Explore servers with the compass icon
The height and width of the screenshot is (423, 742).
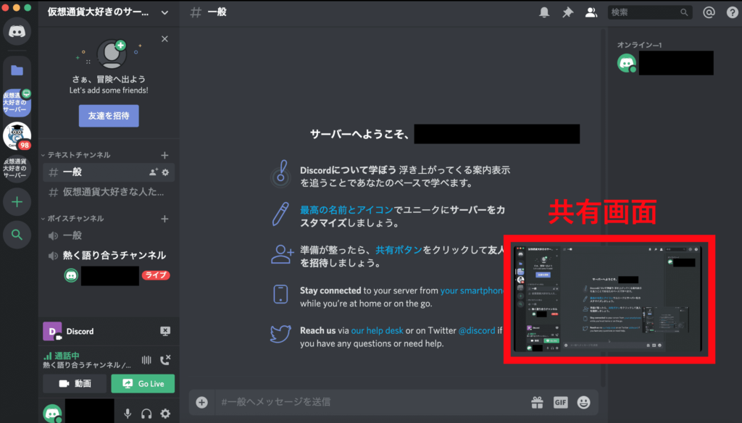pyautogui.click(x=16, y=234)
